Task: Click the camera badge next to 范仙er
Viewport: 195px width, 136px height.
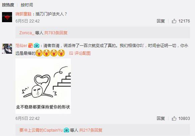Action: click(x=37, y=46)
